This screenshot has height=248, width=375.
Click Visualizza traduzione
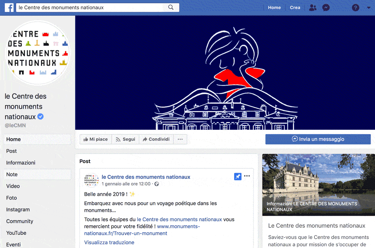109,242
